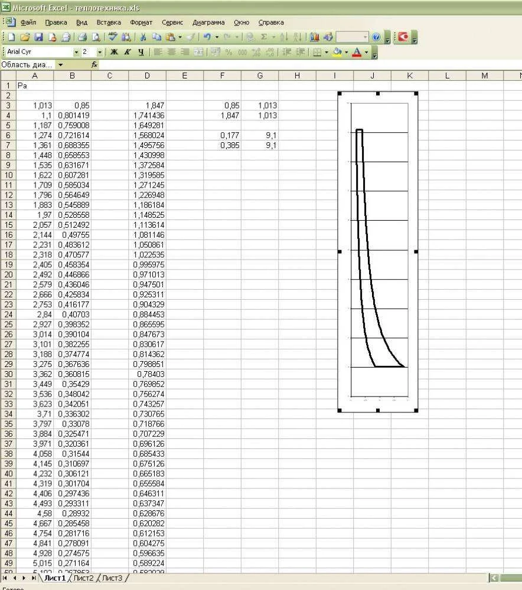Toggle italic formatting (К)
Image resolution: width=522 pixels, height=590 pixels.
tap(127, 52)
